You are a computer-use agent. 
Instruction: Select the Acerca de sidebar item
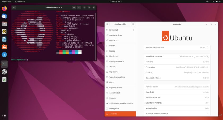pos(120,114)
